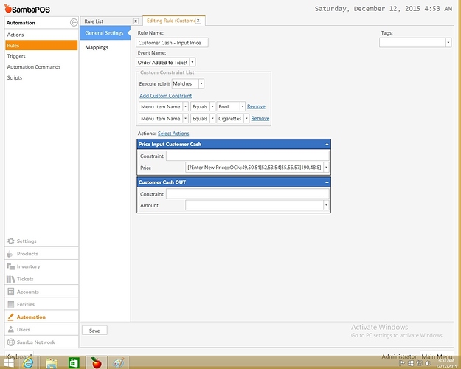461x369 pixels.
Task: Open Tickets section icon
Action: point(10,279)
